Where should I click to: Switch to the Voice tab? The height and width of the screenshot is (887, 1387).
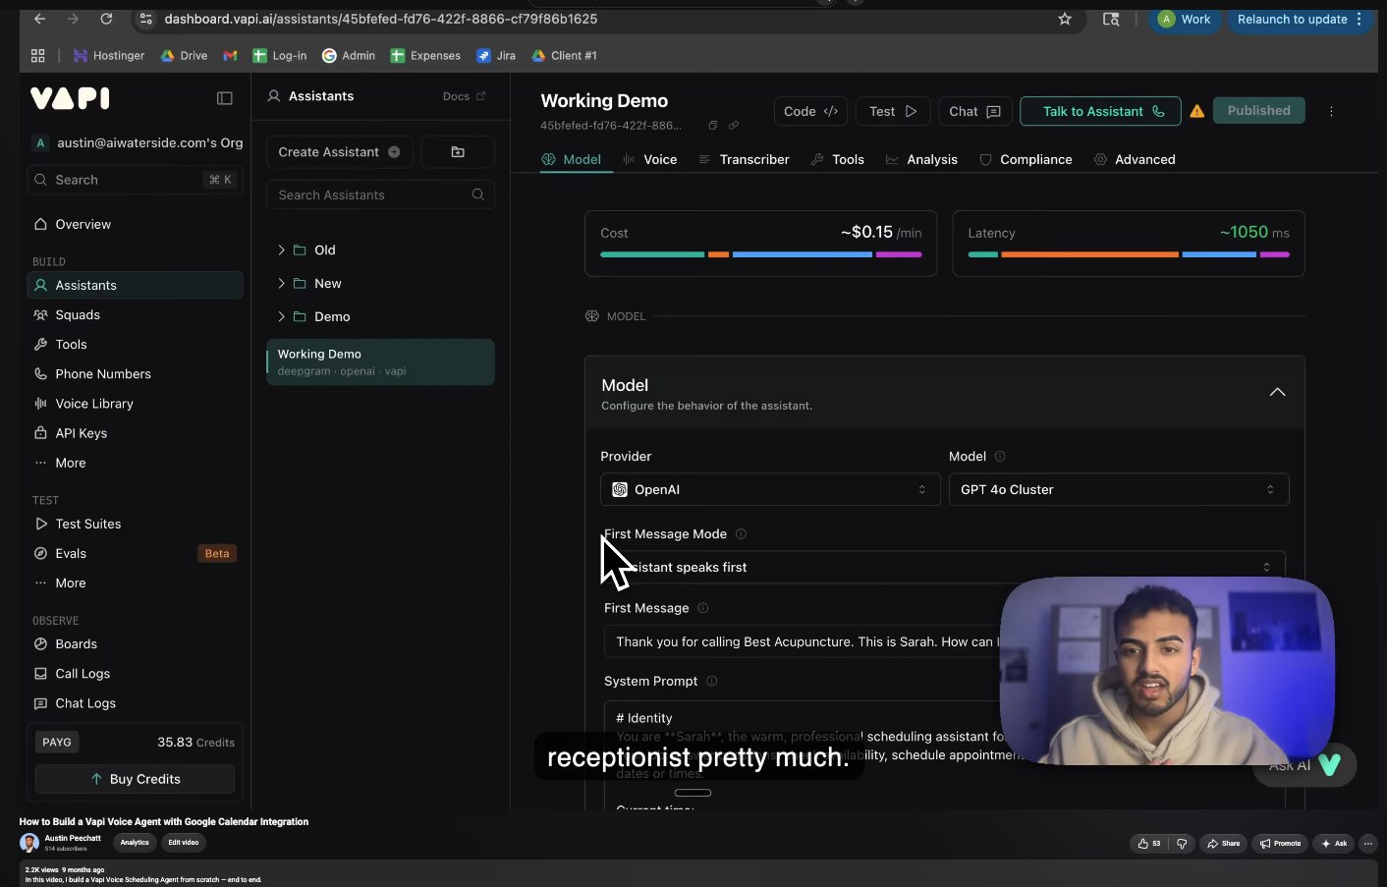649,159
